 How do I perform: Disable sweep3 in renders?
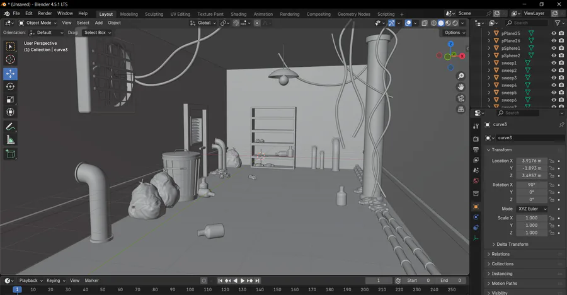(561, 78)
